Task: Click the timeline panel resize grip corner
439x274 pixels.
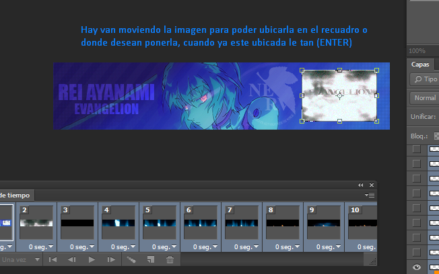Action: pyautogui.click(x=372, y=262)
